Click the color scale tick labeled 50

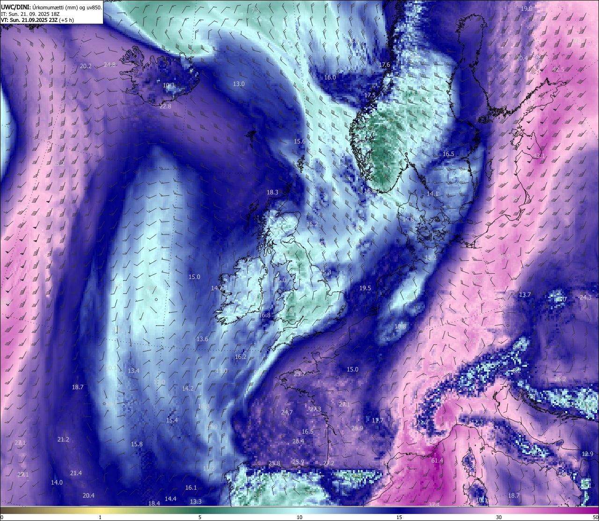pyautogui.click(x=595, y=517)
